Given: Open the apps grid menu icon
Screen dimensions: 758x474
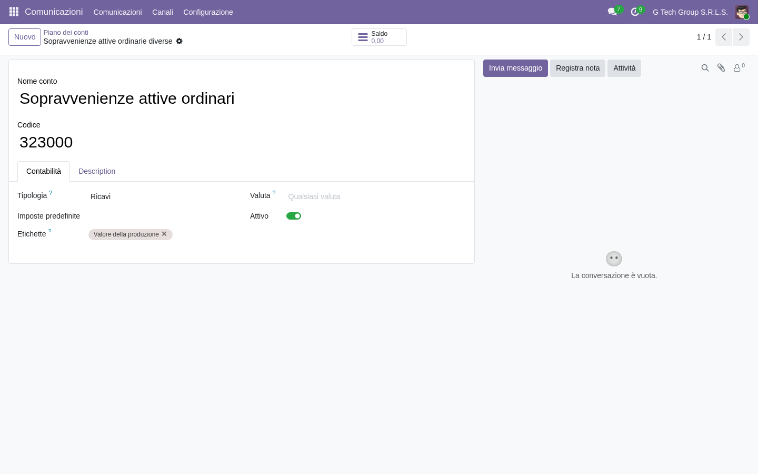Looking at the screenshot, I should point(14,12).
